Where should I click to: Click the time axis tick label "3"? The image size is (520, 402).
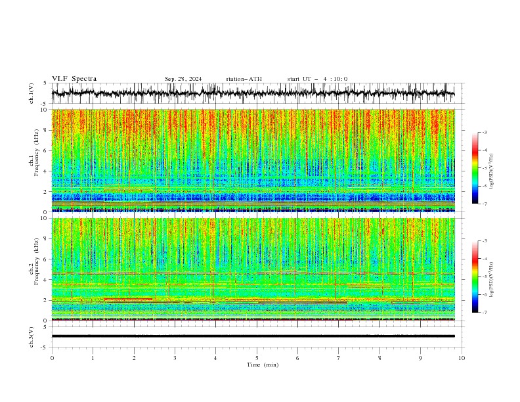[175, 358]
